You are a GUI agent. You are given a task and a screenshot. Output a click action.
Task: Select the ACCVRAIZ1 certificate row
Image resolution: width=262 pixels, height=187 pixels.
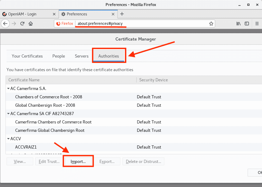[x=26, y=147]
